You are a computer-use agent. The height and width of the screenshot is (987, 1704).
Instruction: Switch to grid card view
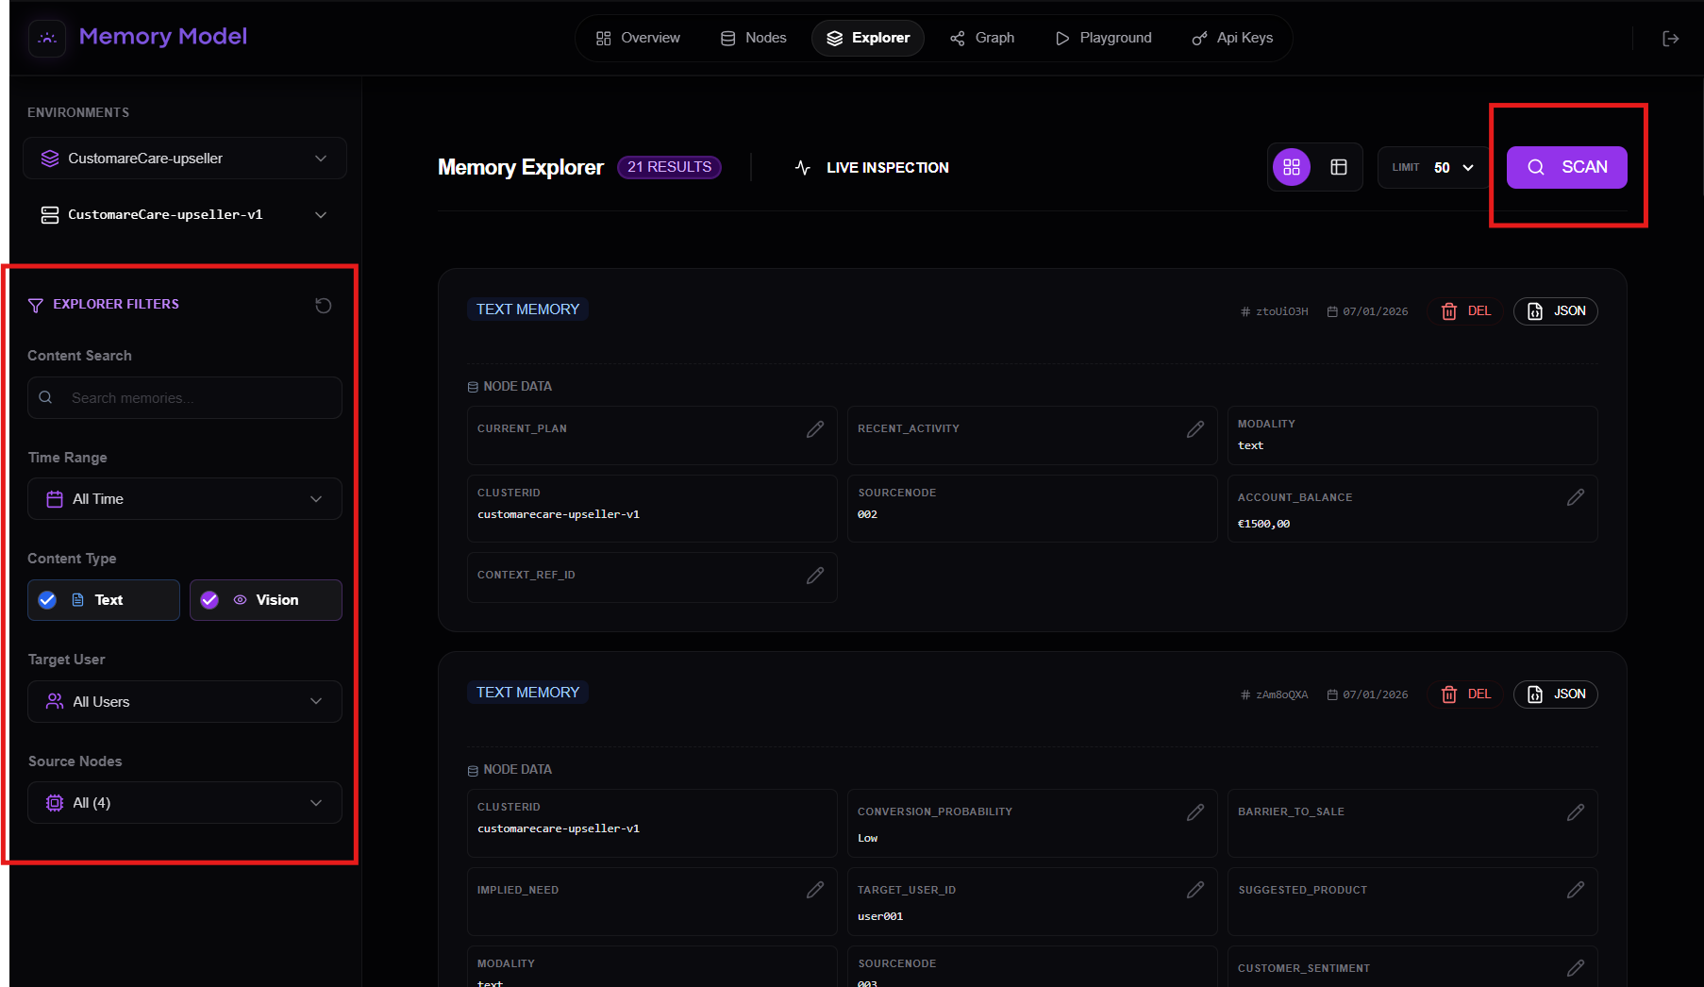[x=1292, y=167]
